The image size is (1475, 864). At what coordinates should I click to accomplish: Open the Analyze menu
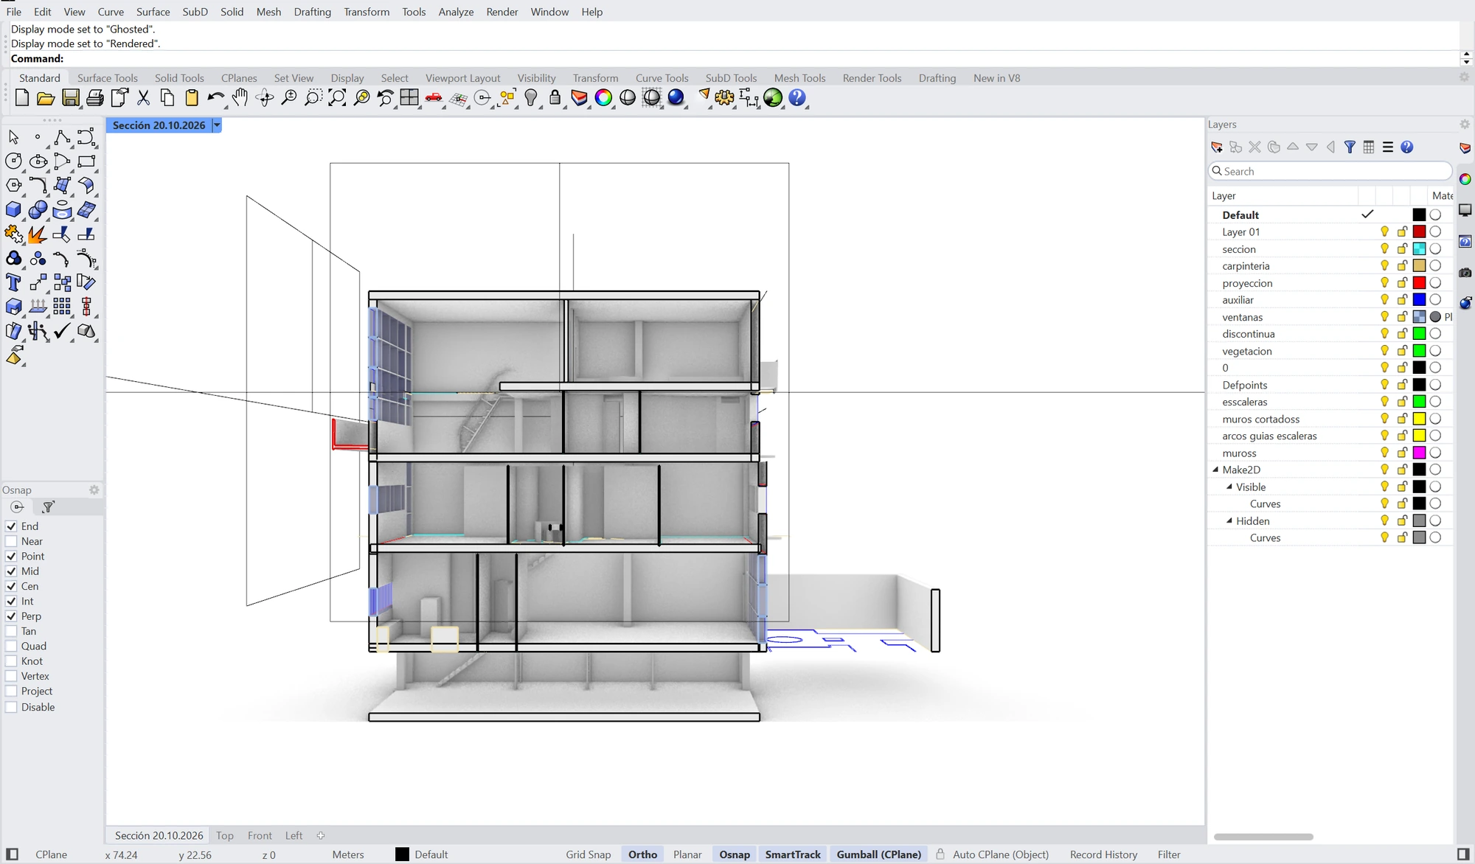456,12
